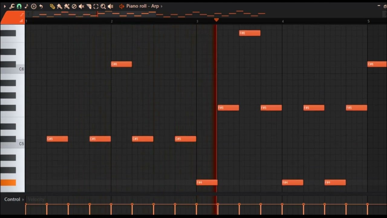Select the paint drum sequencer tool
Image resolution: width=387 pixels, height=218 pixels.
tap(67, 6)
